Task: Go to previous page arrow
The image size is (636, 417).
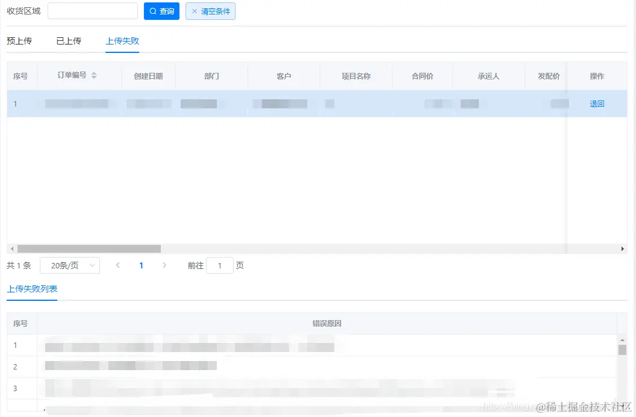Action: 117,265
